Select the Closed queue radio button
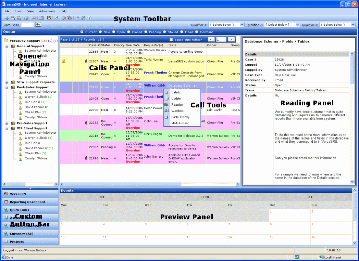 tap(128, 32)
